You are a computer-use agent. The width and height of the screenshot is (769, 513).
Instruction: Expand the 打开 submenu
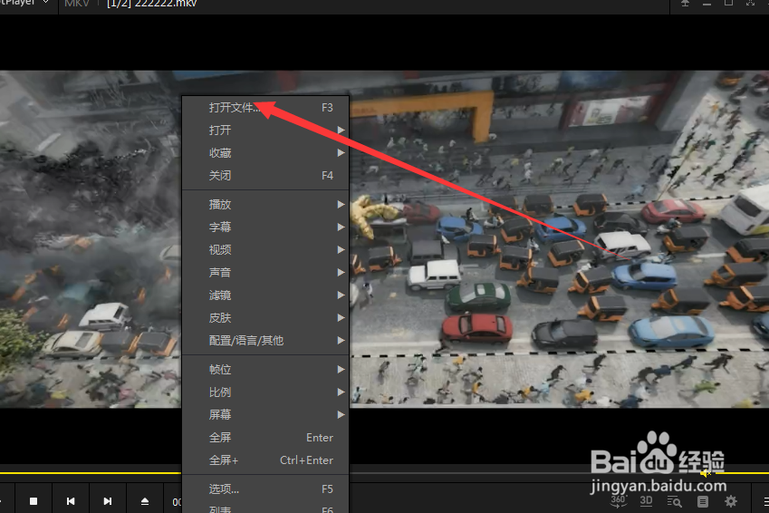click(x=264, y=131)
